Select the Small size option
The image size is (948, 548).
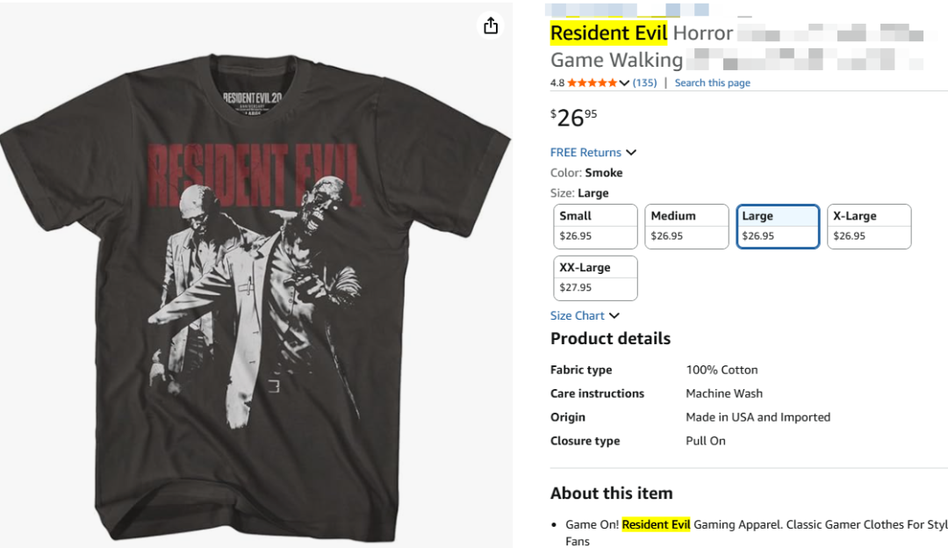[596, 227]
